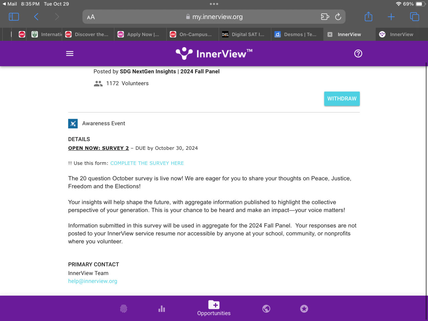Select the Opportunities bottom navigation tab
Viewport: 428px width, 321px height.
[214, 308]
